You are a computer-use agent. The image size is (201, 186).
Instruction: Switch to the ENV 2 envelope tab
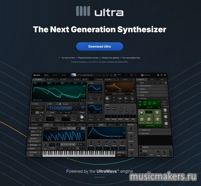click(x=103, y=125)
